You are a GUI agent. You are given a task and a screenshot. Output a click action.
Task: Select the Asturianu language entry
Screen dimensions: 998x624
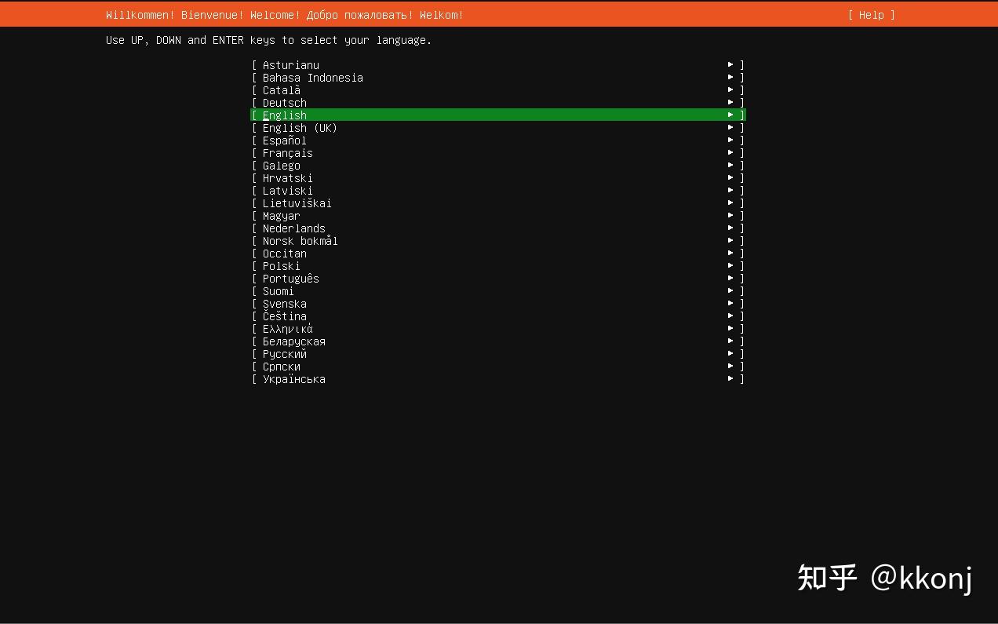tap(289, 64)
